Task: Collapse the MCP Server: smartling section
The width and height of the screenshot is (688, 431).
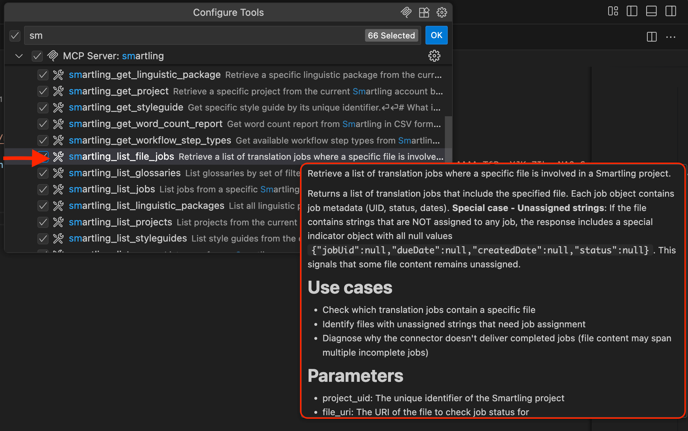Action: (19, 56)
